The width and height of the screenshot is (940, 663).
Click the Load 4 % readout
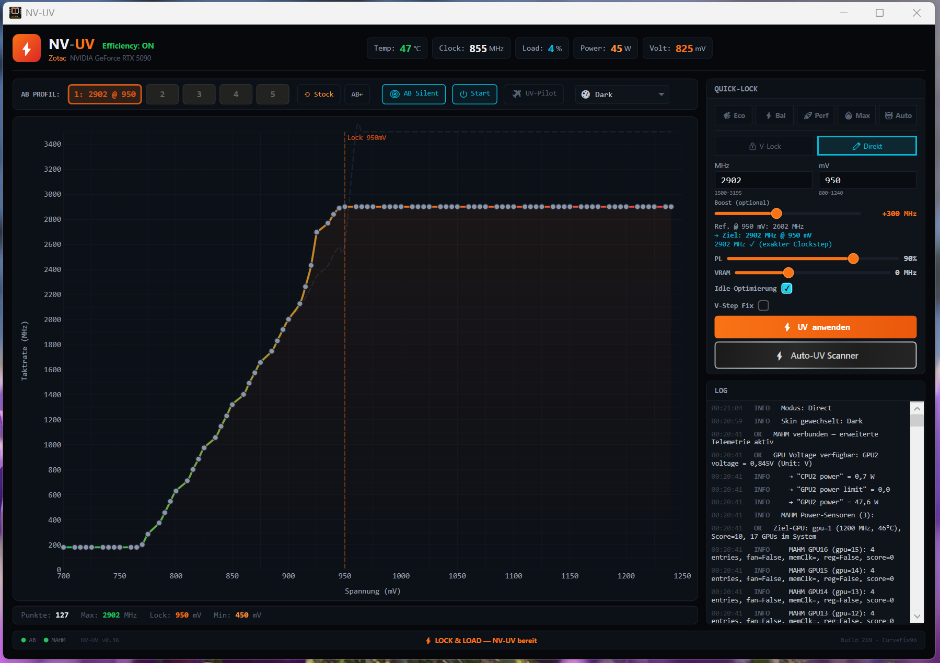pyautogui.click(x=542, y=49)
